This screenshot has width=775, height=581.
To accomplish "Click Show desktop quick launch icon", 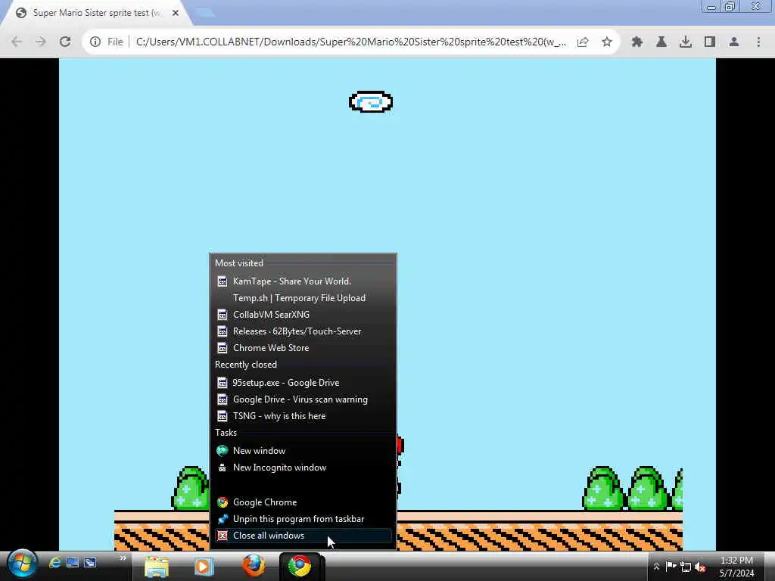I will 73,562.
